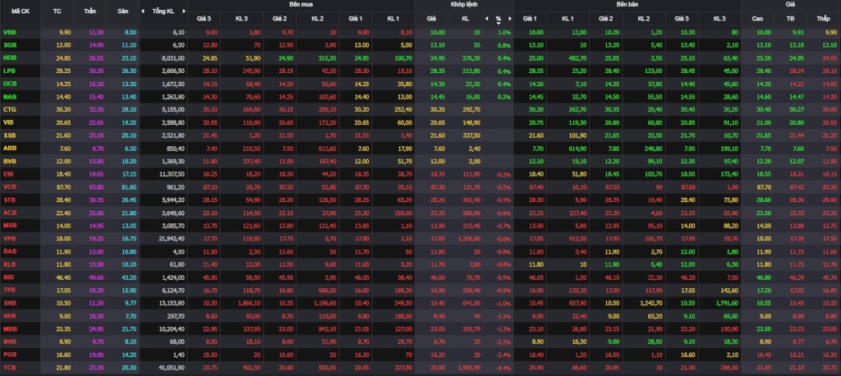
Task: Select the PGB ticker symbol
Action: click(x=10, y=355)
